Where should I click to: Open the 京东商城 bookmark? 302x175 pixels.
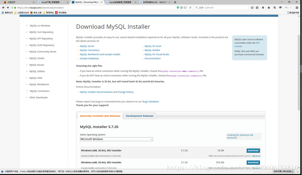click(61, 12)
